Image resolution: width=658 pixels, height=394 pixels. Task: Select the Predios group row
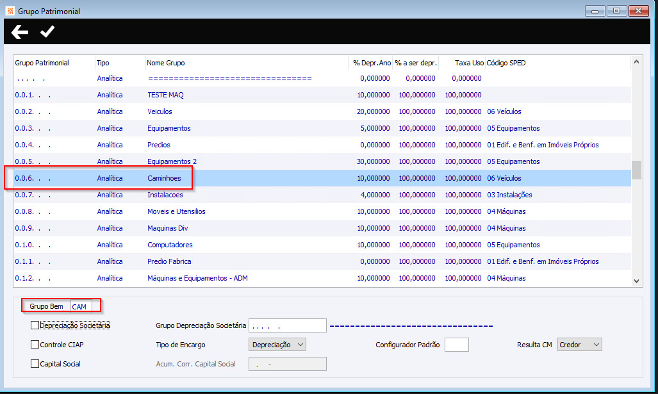click(x=322, y=145)
